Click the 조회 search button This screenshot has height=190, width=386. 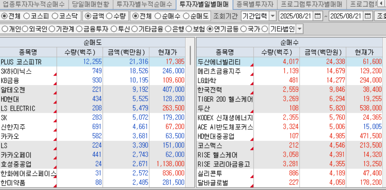(x=380, y=17)
